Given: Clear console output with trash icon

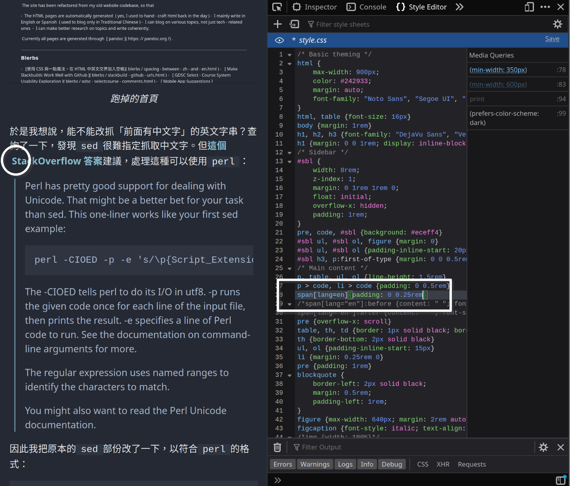Looking at the screenshot, I should click(x=277, y=447).
